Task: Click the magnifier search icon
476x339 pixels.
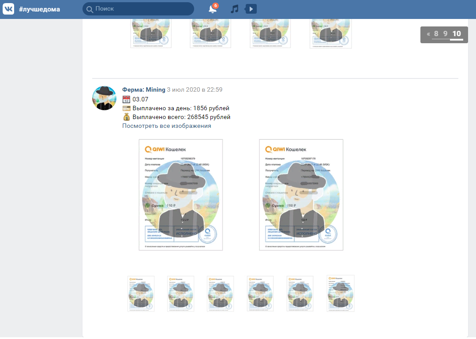Action: tap(90, 9)
